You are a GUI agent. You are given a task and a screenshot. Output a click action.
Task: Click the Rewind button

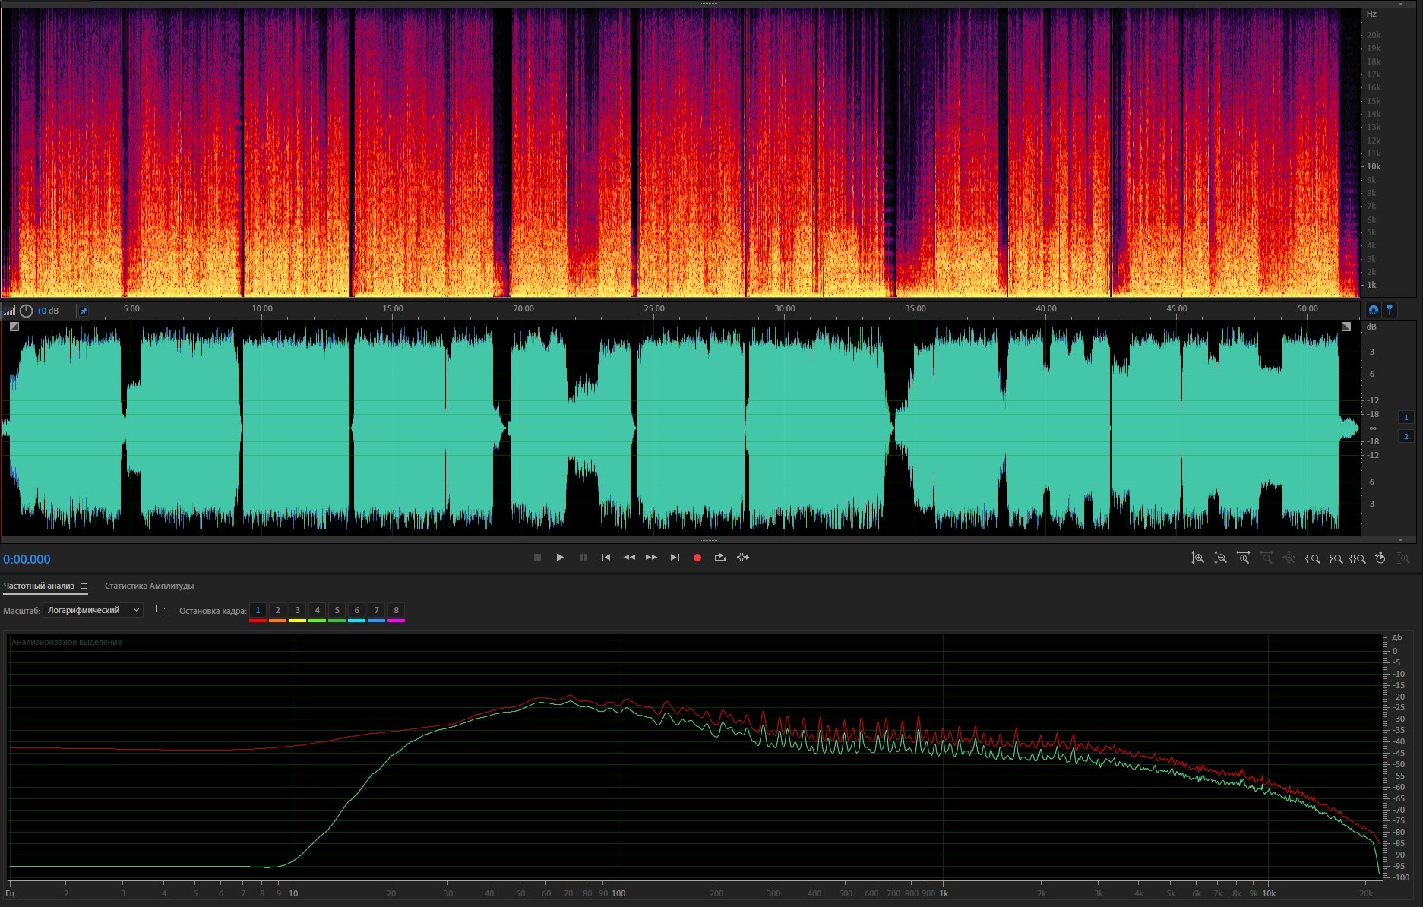(629, 558)
